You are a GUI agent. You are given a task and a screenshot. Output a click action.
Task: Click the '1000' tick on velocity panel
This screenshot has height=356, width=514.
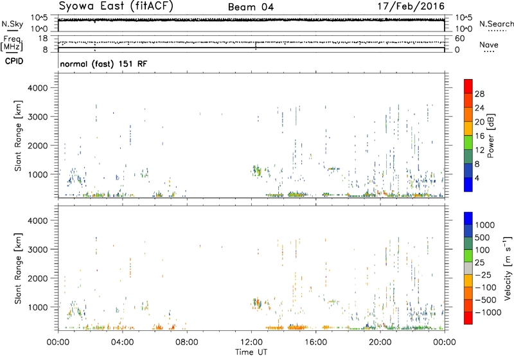tap(37, 307)
